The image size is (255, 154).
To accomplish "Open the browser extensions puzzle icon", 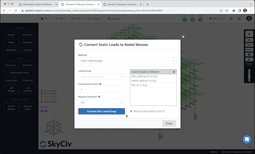I will point(234,10).
